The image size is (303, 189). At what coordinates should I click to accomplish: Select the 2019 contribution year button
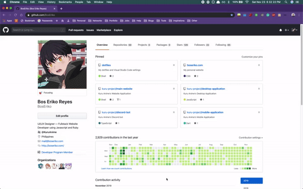tap(251, 181)
